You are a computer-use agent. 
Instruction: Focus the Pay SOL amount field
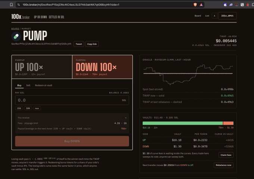(72, 100)
